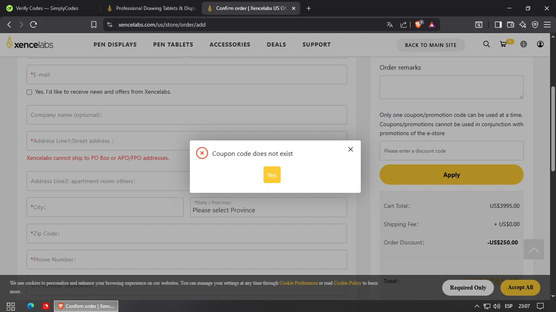This screenshot has width=556, height=312.
Task: Click the volume speaker tray icon
Action: 497,306
